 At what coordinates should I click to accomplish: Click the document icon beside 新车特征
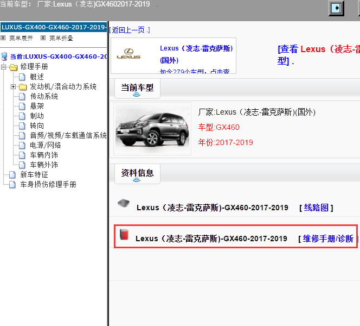tap(12, 175)
